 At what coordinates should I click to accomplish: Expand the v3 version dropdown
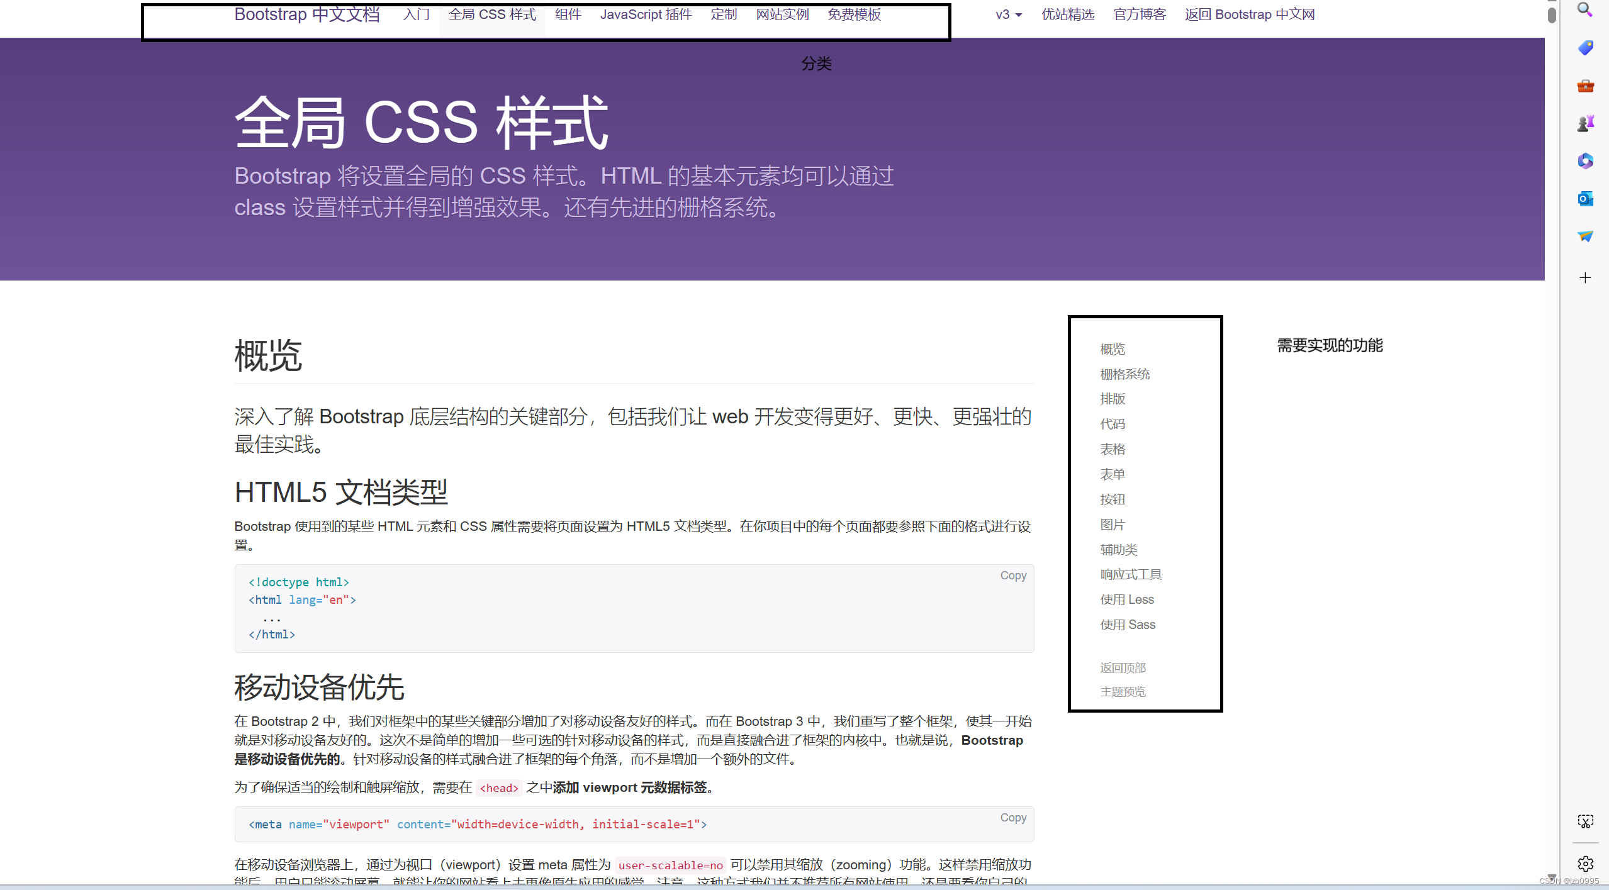(1008, 14)
